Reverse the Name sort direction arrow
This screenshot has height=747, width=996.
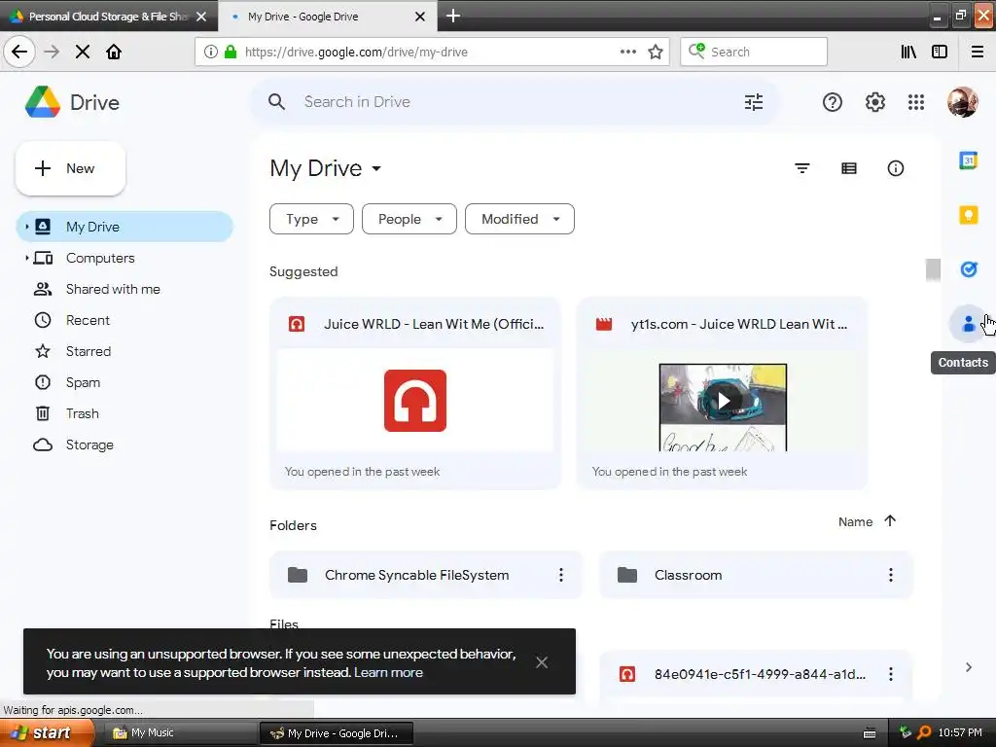[x=890, y=521]
